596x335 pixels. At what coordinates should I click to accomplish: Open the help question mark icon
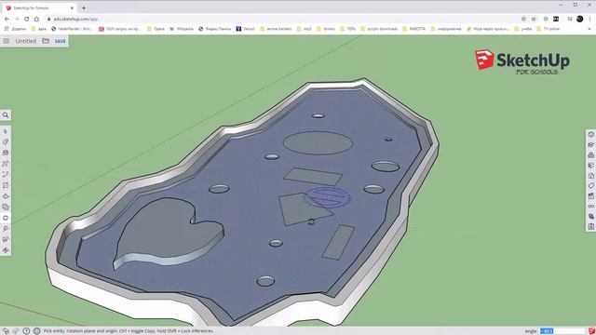26,331
